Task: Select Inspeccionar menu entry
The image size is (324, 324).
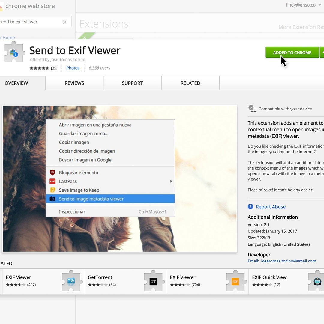Action: [x=110, y=211]
